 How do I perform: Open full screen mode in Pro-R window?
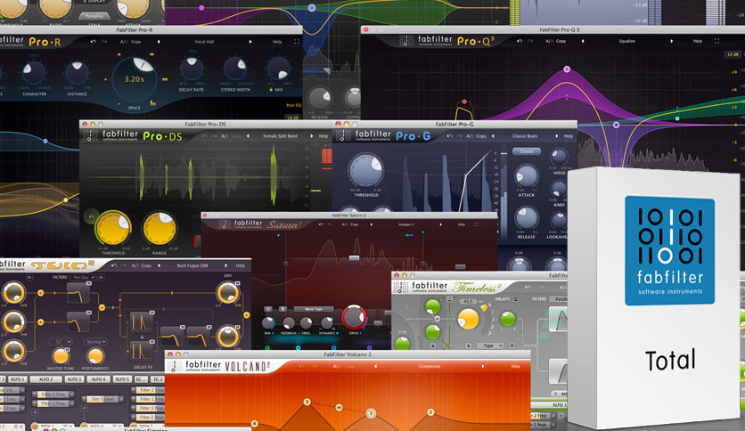(x=297, y=42)
